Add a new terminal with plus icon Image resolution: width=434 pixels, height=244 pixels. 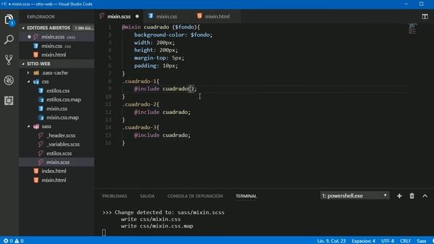click(399, 196)
